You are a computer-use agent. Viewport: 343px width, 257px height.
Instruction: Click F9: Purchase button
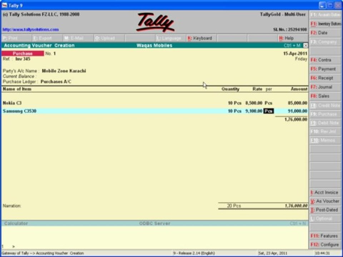pos(325,114)
